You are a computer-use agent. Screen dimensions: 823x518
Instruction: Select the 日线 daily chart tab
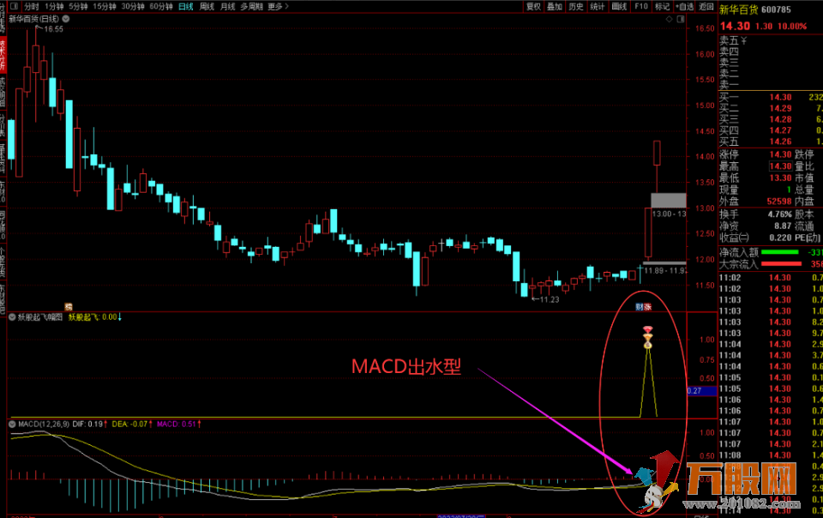(x=186, y=6)
